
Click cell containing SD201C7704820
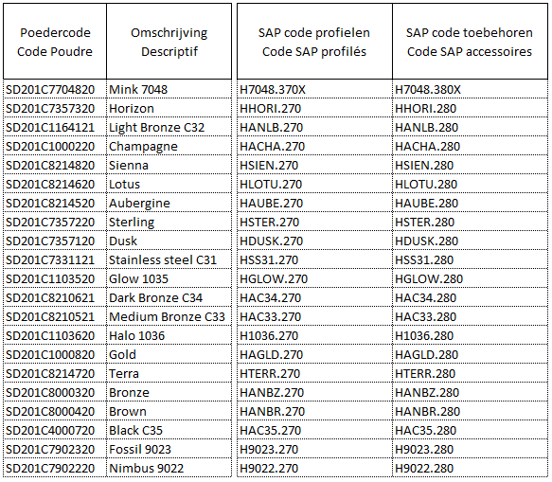coord(55,89)
